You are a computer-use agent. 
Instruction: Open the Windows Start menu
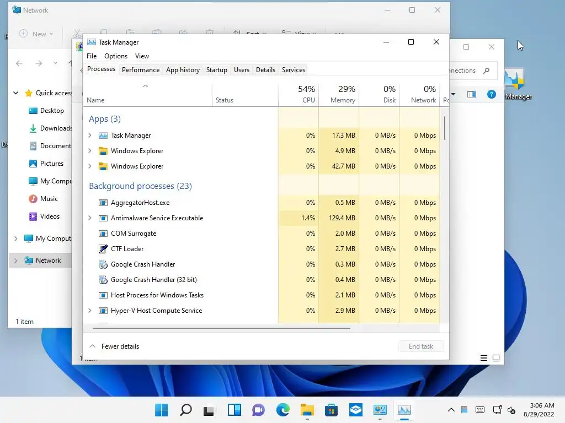(162, 410)
